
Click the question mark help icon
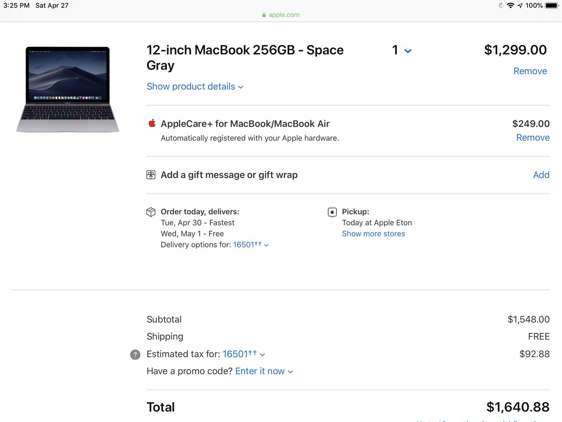tap(135, 355)
